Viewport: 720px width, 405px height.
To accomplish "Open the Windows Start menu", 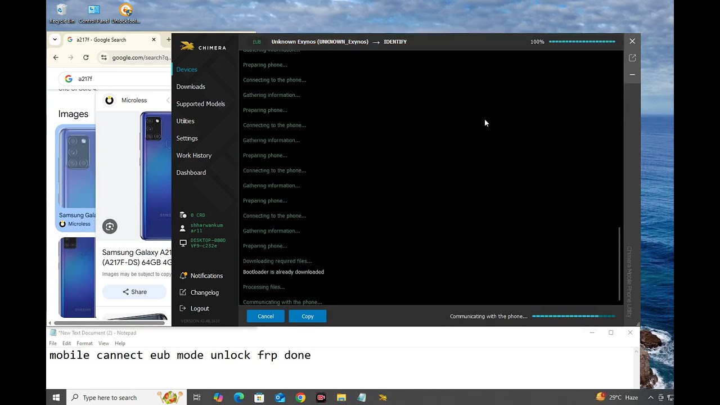I will (56, 398).
